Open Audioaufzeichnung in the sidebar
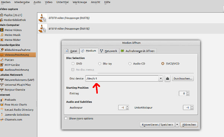 coord(15,70)
